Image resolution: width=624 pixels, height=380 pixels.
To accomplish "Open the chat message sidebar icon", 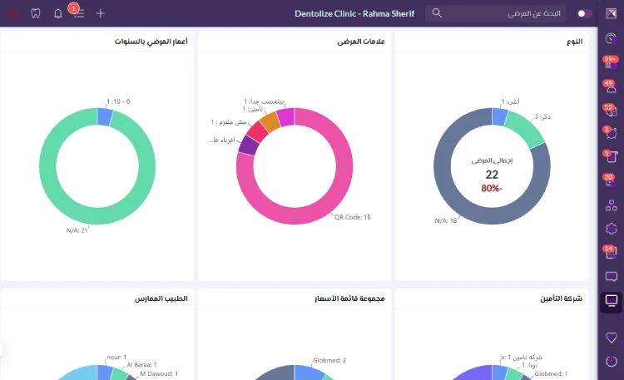I will [612, 277].
